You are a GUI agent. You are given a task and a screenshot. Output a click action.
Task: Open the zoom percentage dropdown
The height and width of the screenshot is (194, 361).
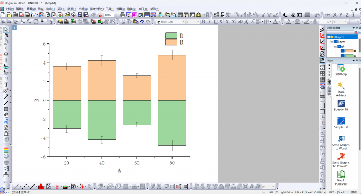116,15
